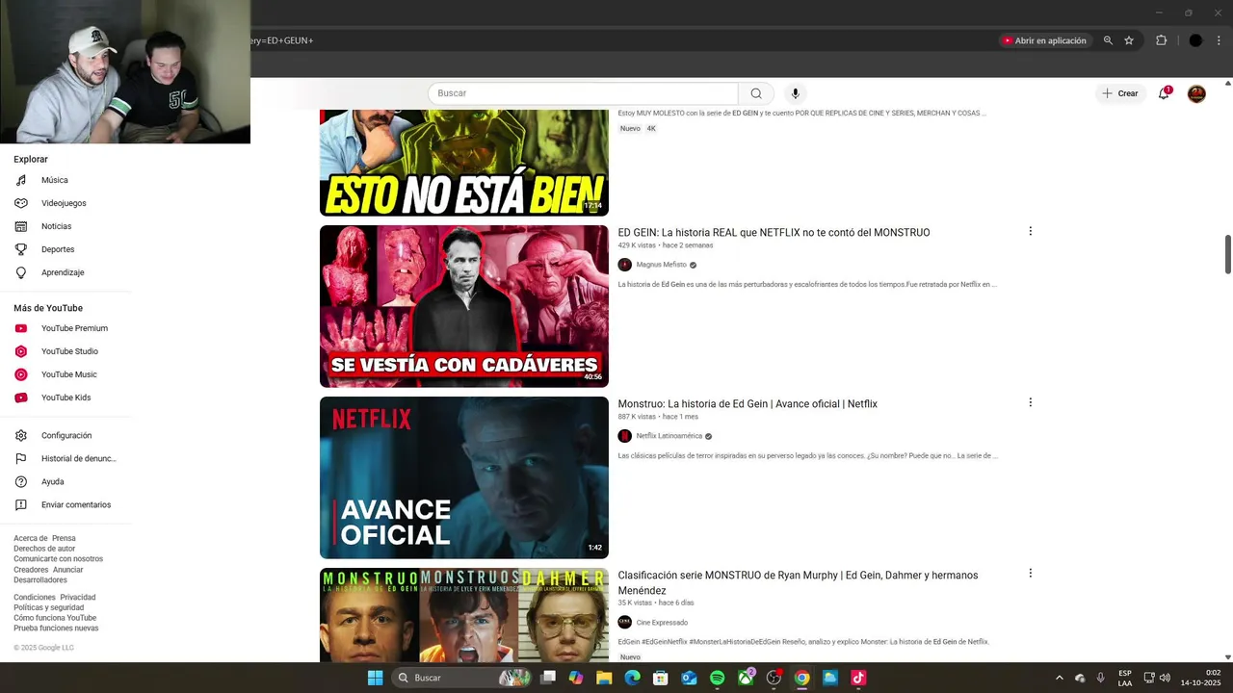Open Microsoft Store from the taskbar

coord(660,678)
